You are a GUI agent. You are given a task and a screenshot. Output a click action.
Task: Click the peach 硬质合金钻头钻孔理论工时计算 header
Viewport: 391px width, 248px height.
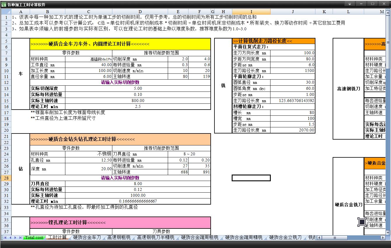(120, 139)
